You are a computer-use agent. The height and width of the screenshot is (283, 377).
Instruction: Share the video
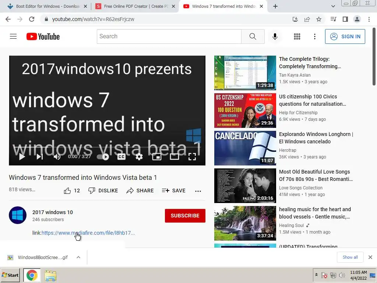[140, 191]
